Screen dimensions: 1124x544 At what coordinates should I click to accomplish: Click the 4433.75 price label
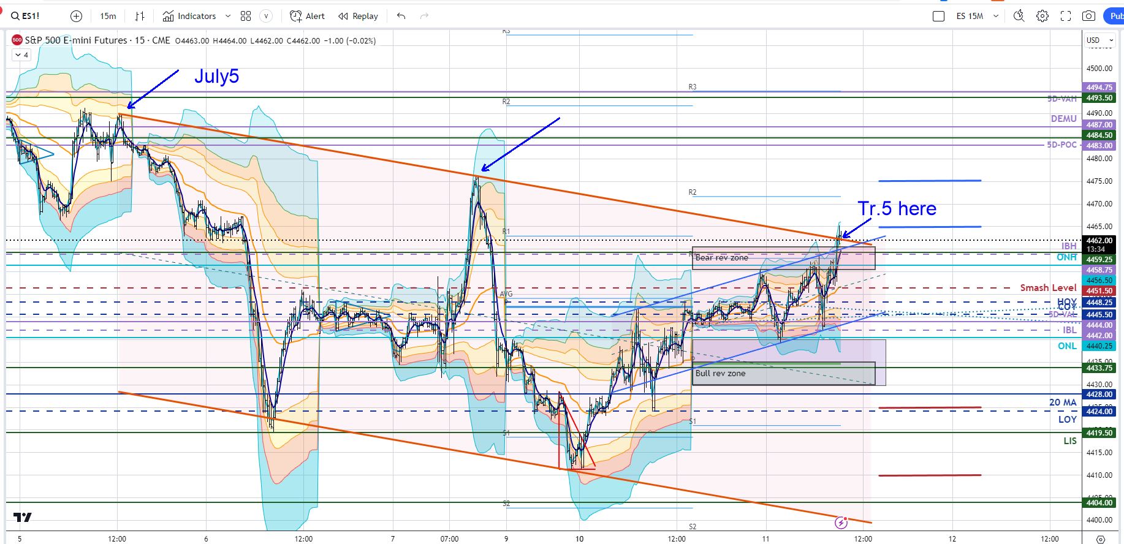(1099, 368)
